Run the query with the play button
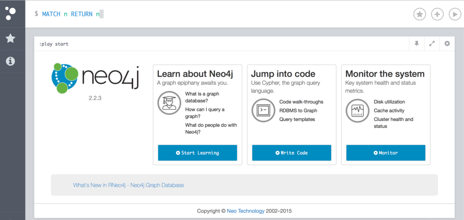 click(455, 14)
